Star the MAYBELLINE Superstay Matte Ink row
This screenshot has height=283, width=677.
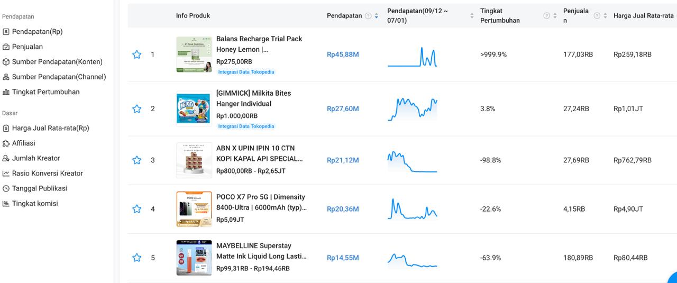[137, 258]
